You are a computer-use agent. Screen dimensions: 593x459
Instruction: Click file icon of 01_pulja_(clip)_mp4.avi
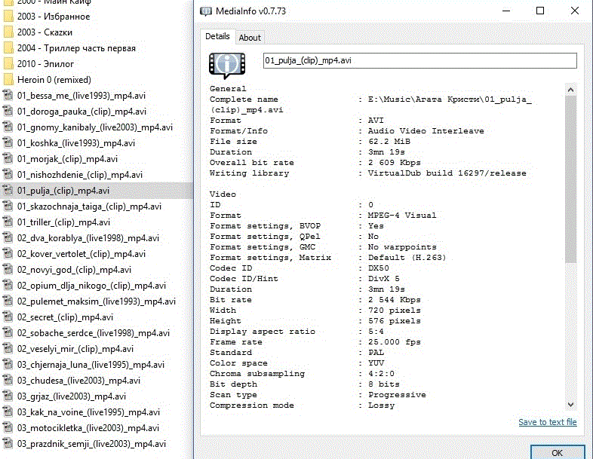click(8, 191)
